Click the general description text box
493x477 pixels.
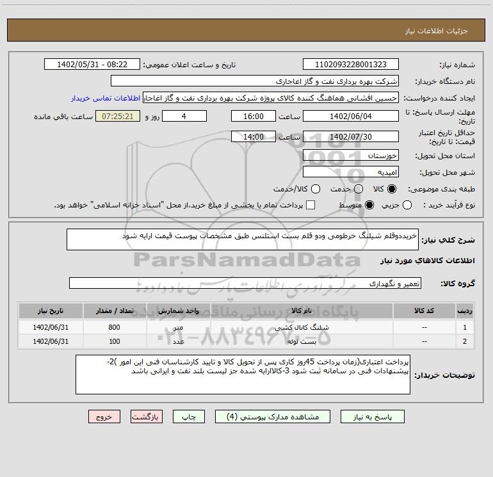point(243,239)
